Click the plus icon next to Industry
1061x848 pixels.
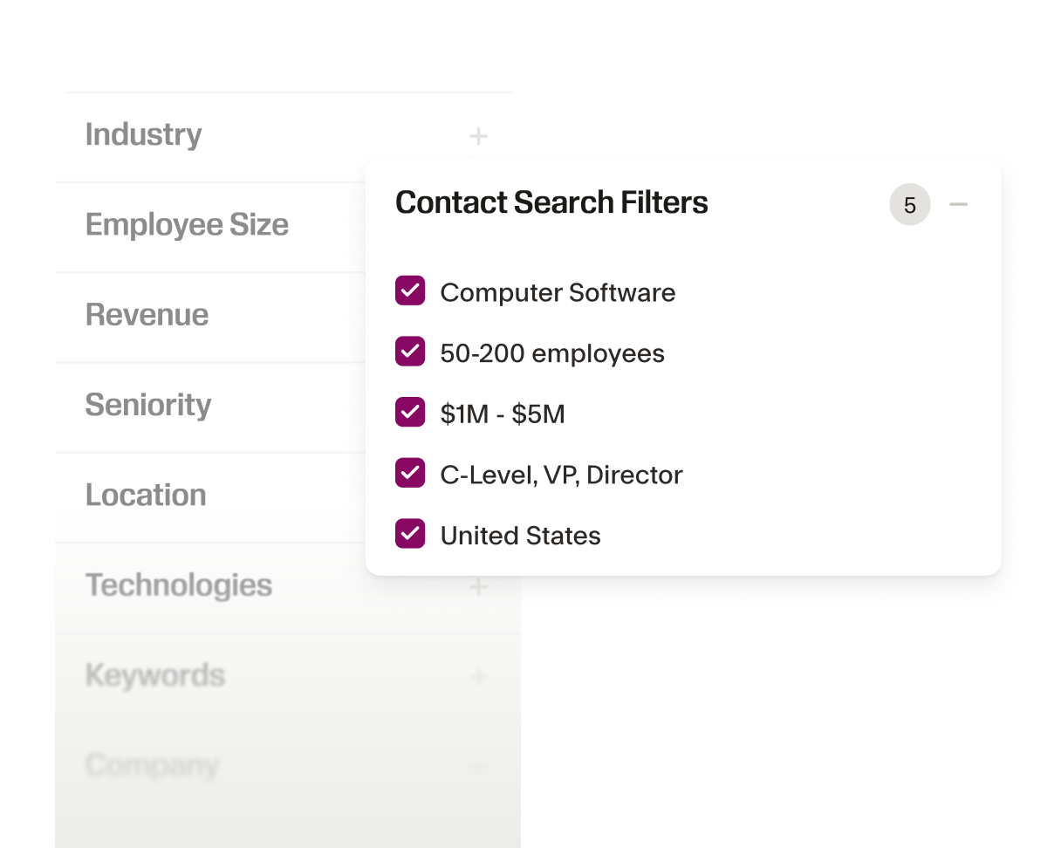tap(478, 136)
